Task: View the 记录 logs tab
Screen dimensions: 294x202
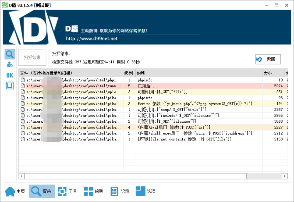Action: coord(120,191)
